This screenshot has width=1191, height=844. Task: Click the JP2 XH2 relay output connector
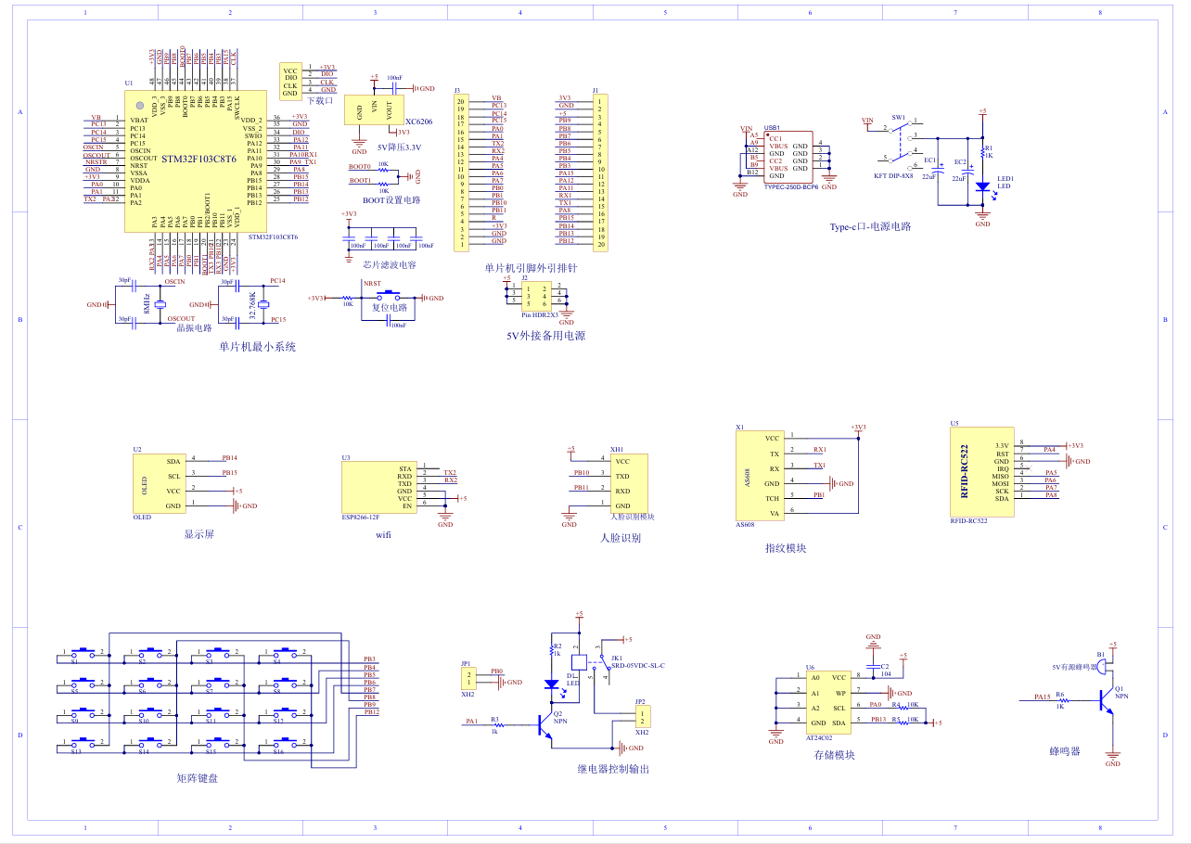point(641,717)
